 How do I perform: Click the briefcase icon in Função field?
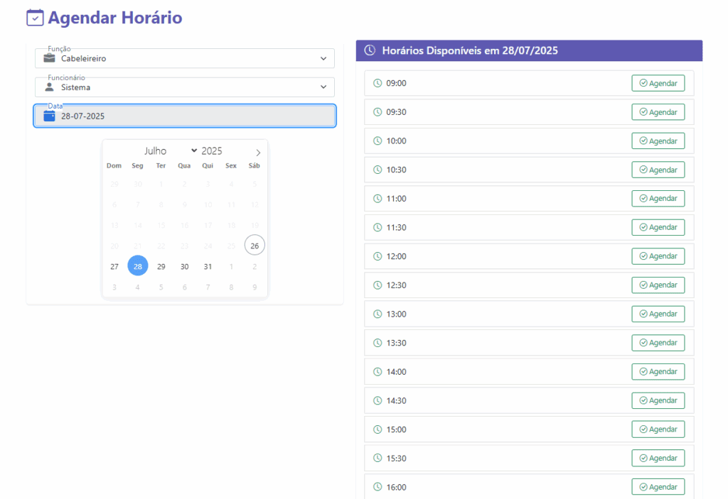point(49,58)
